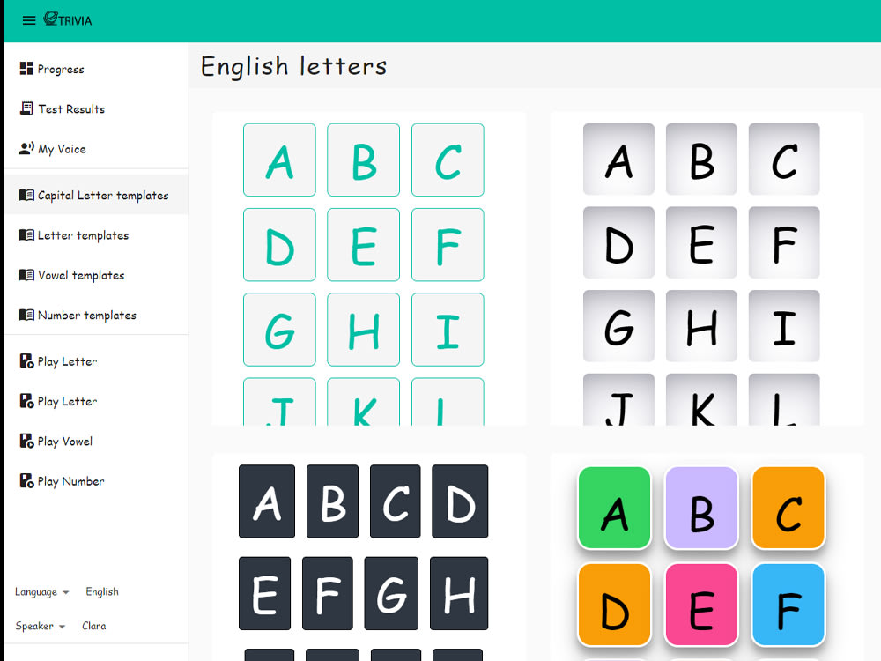Click the pink letter E tile
Screen dimensions: 881x661
[x=701, y=605]
